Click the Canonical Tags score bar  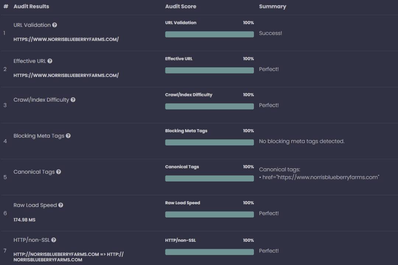pyautogui.click(x=209, y=178)
